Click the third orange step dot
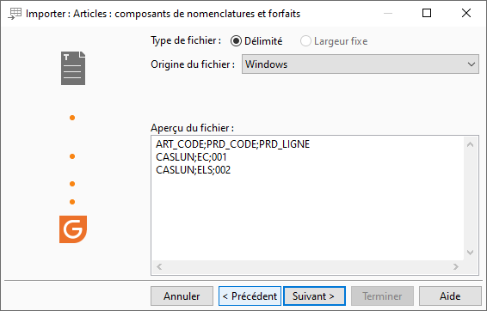 [72, 184]
